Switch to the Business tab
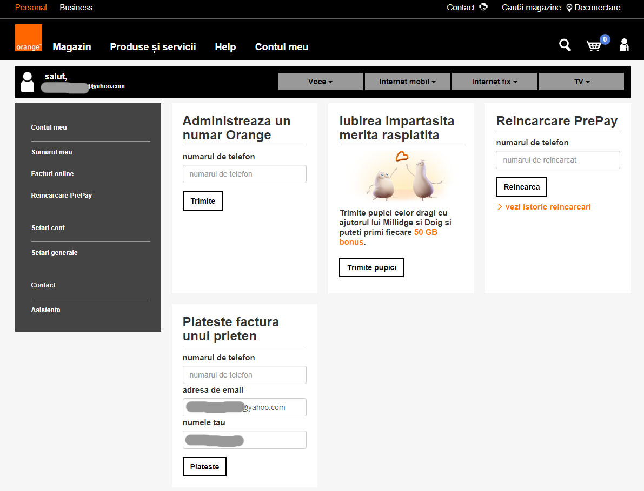644x491 pixels. (76, 8)
